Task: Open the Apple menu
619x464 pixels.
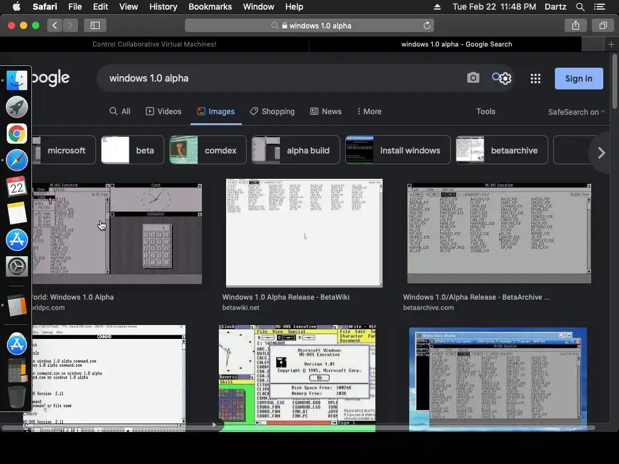Action: tap(16, 7)
